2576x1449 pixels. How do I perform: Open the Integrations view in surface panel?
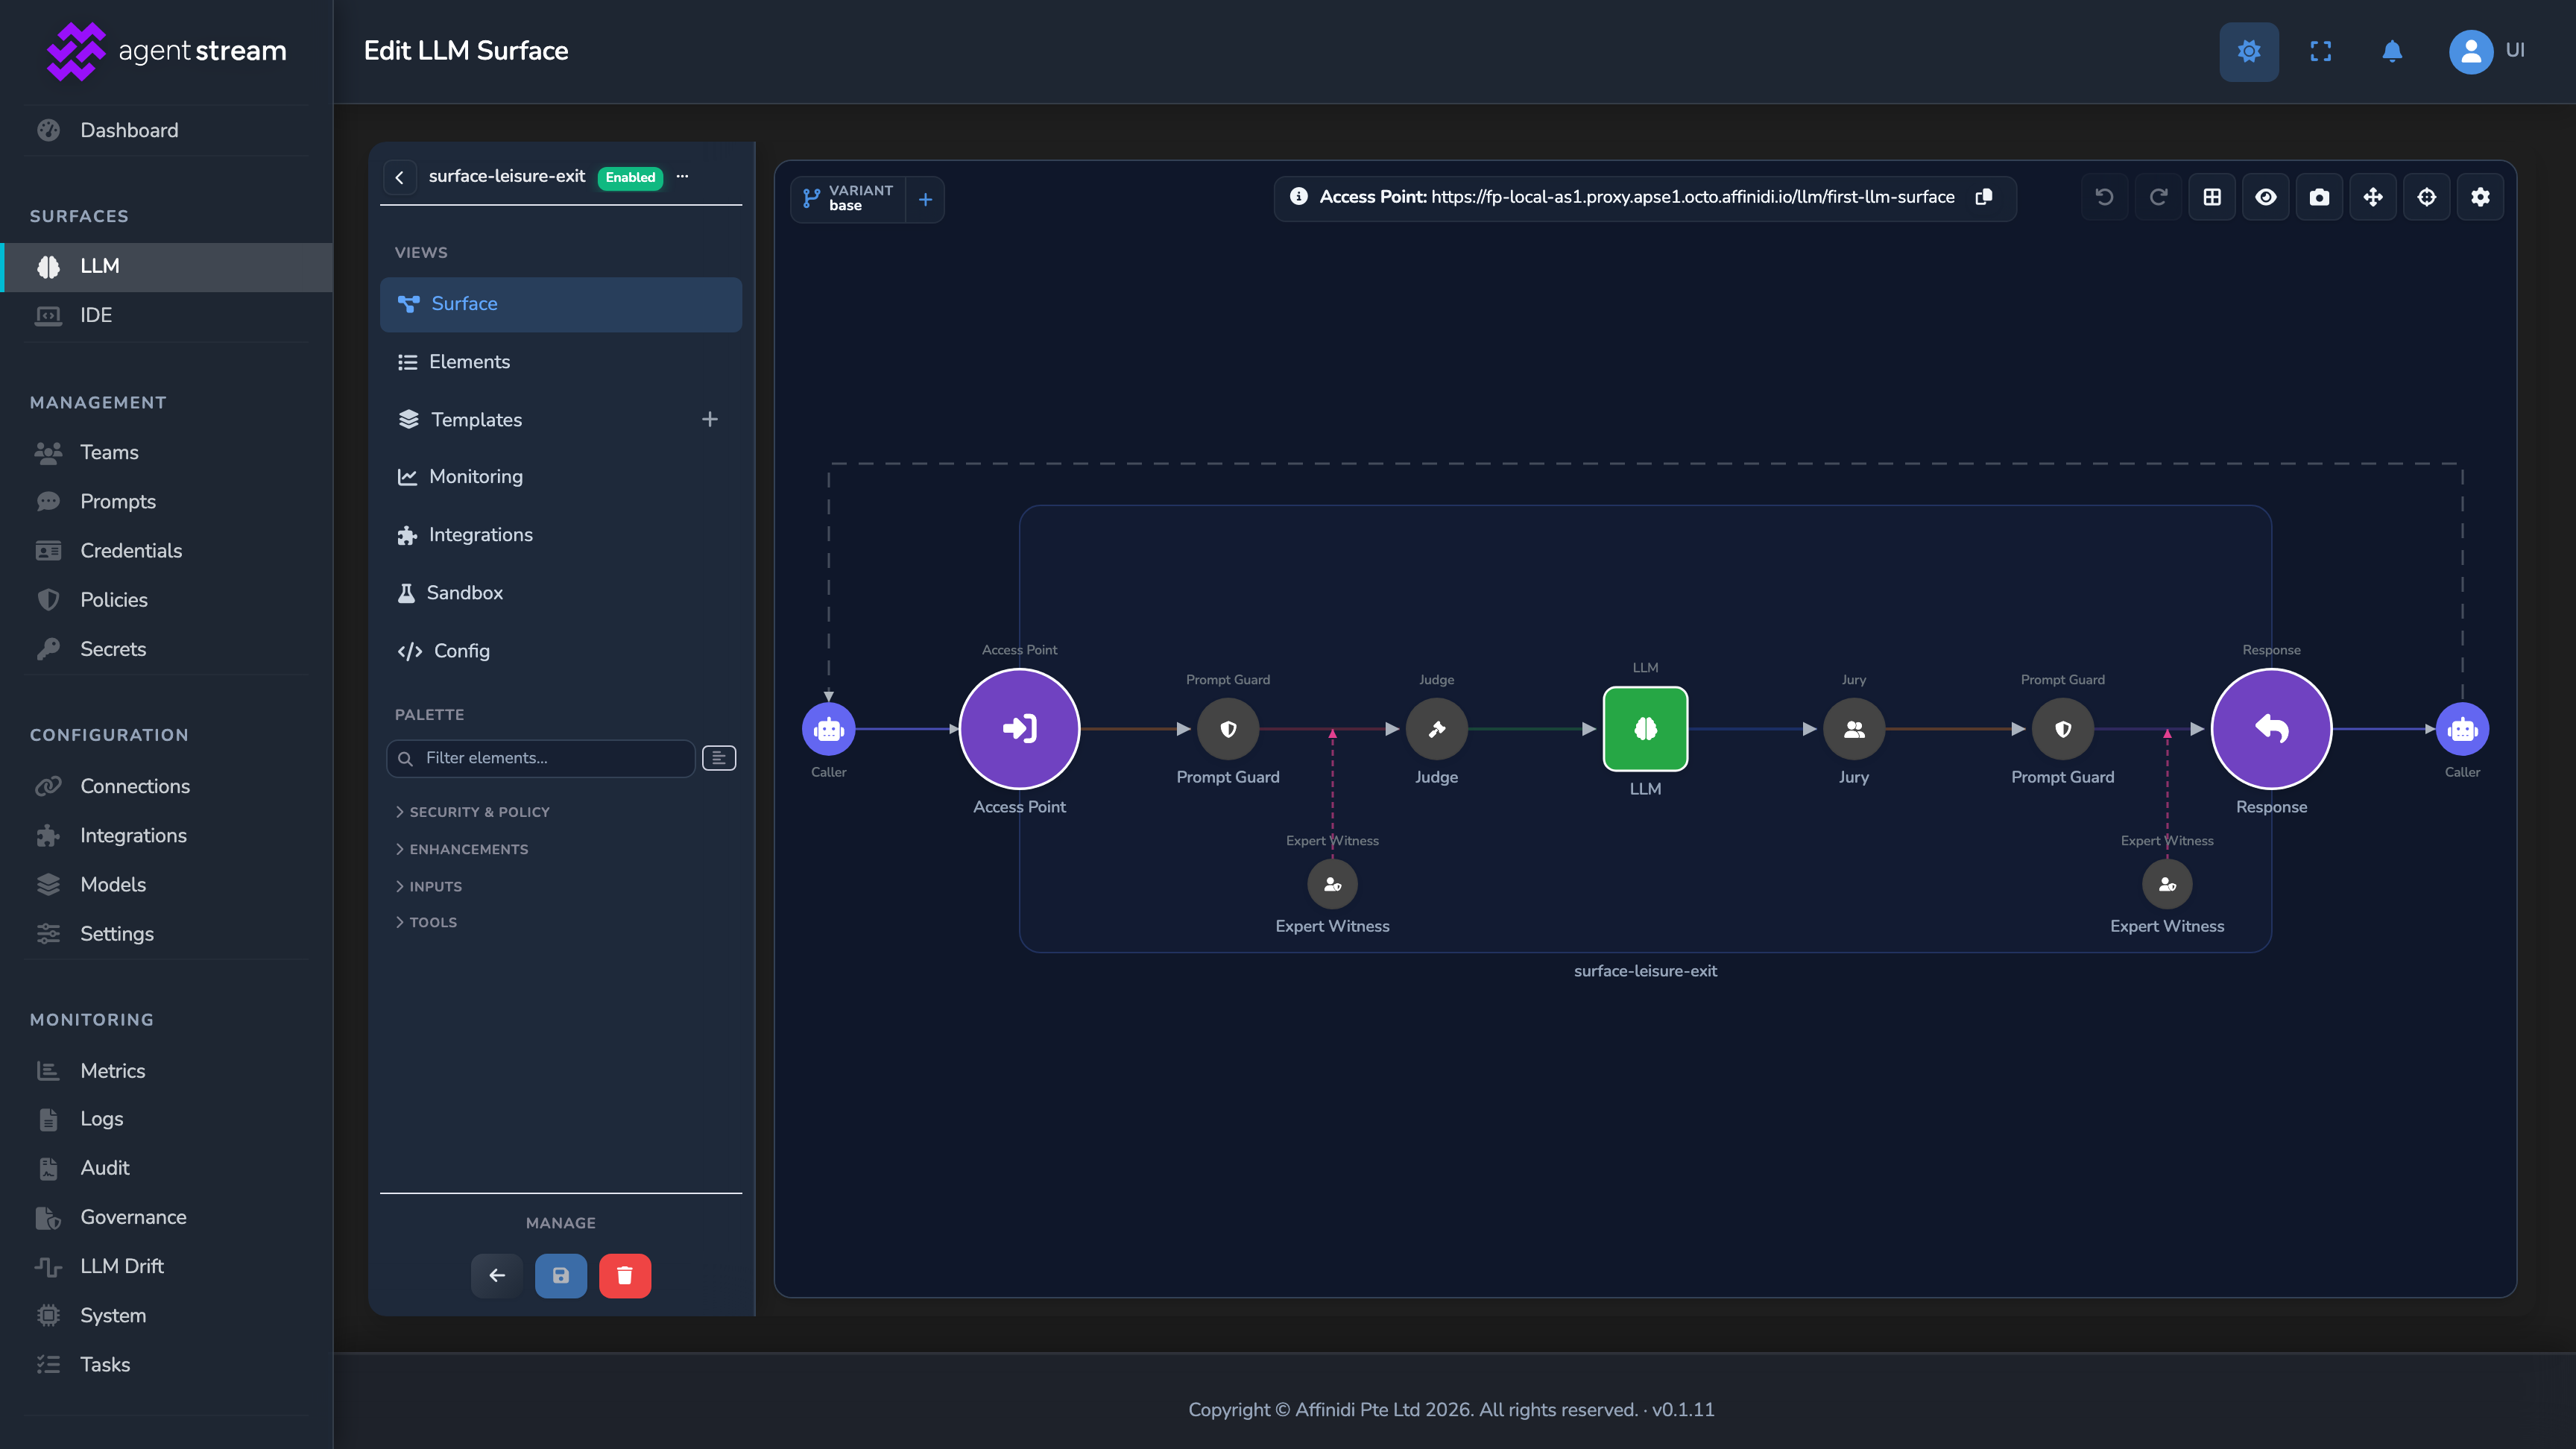click(561, 535)
